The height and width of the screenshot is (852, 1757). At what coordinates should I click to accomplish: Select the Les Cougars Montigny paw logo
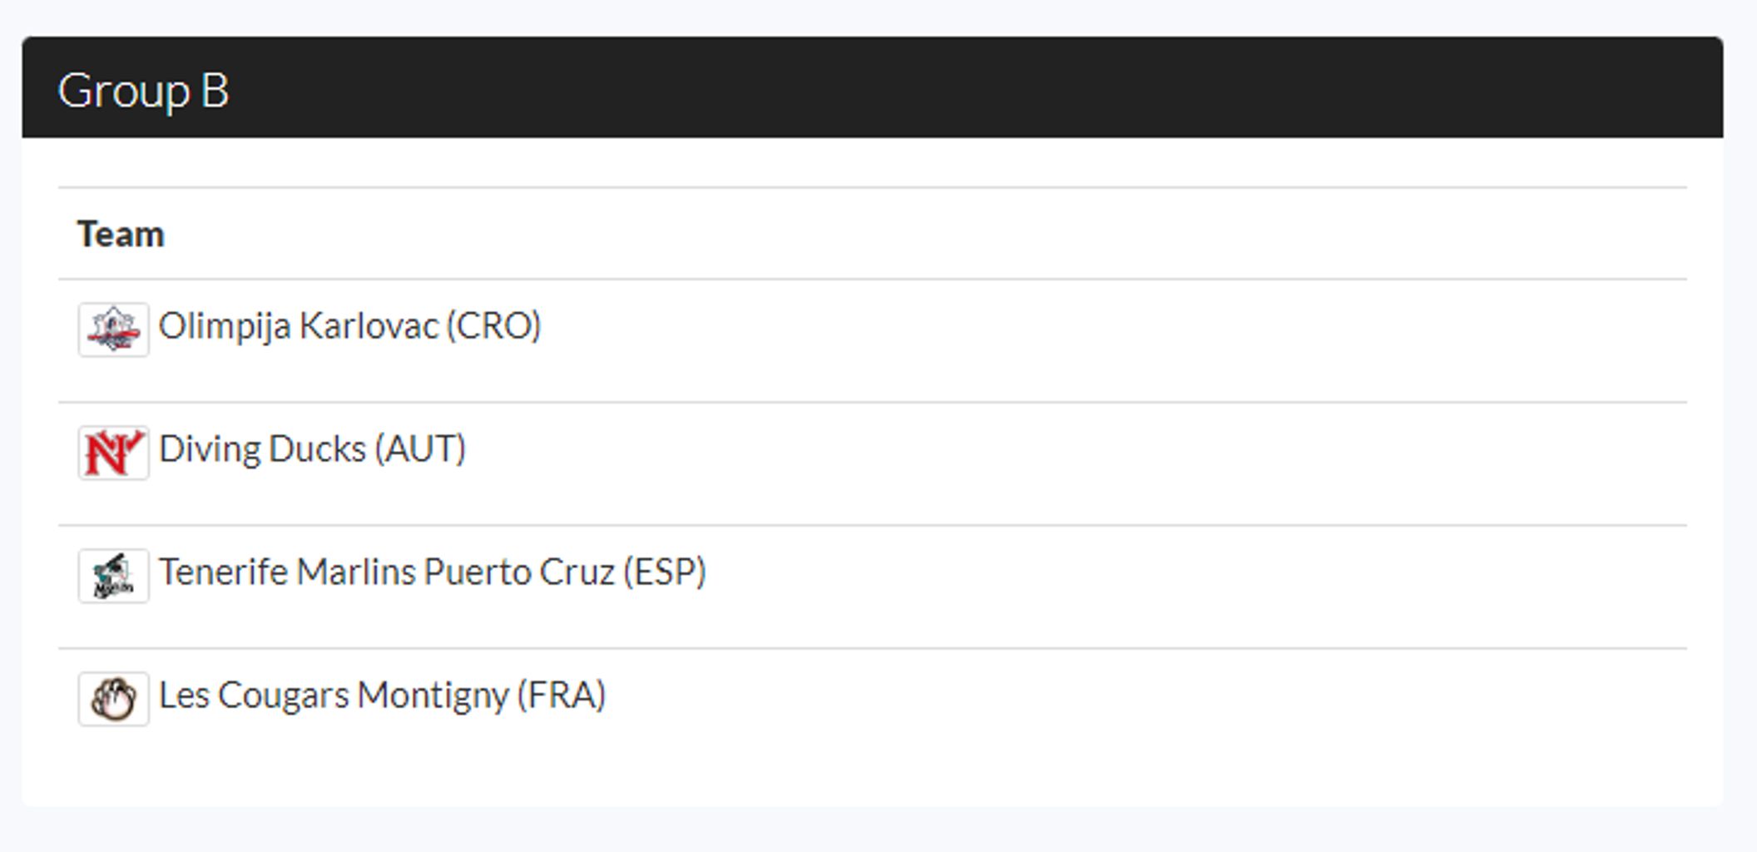pos(113,699)
